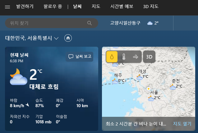This screenshot has width=198, height=133.
Task: Expand the 대한민국, 서울특별시 location dropdown
Action: (56, 38)
